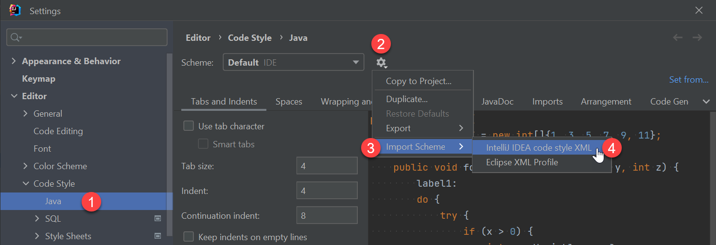Image resolution: width=716 pixels, height=245 pixels.
Task: Open the JavaDoc tab
Action: [497, 102]
